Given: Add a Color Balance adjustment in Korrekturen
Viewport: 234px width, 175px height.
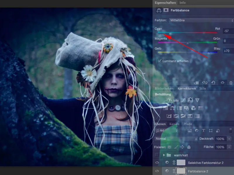Looking at the screenshot, I should pyautogui.click(x=172, y=108).
